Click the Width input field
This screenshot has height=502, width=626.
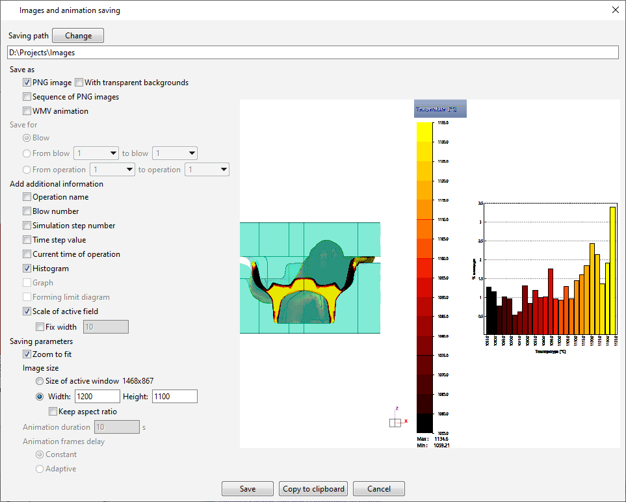click(98, 397)
